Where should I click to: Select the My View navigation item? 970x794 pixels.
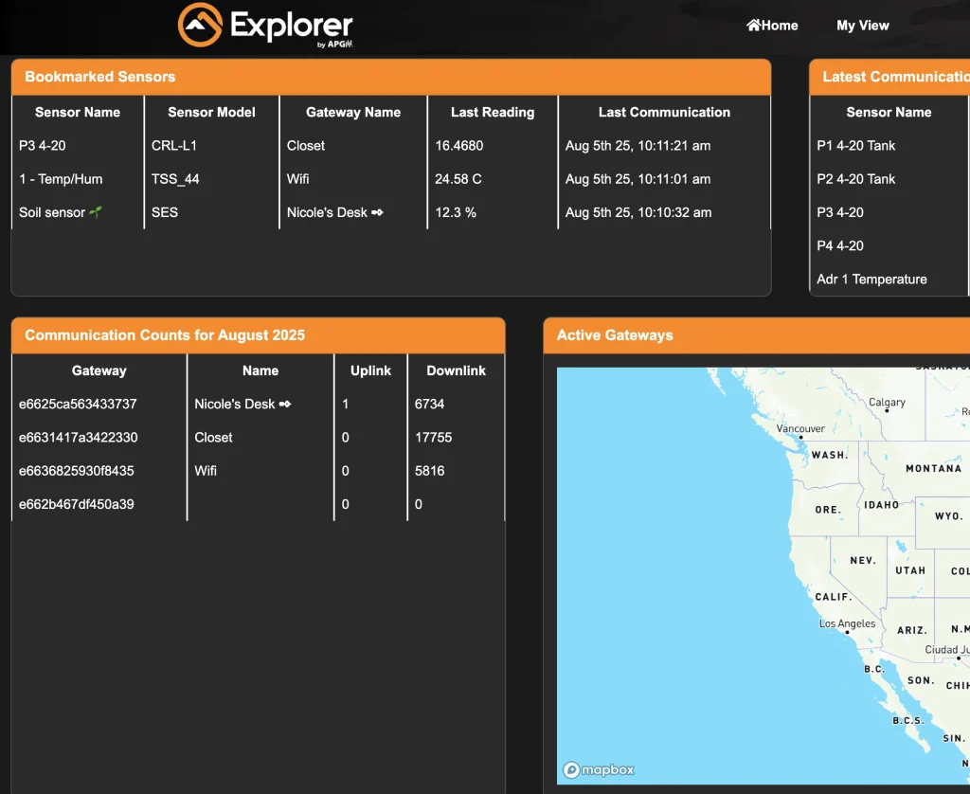(x=862, y=26)
